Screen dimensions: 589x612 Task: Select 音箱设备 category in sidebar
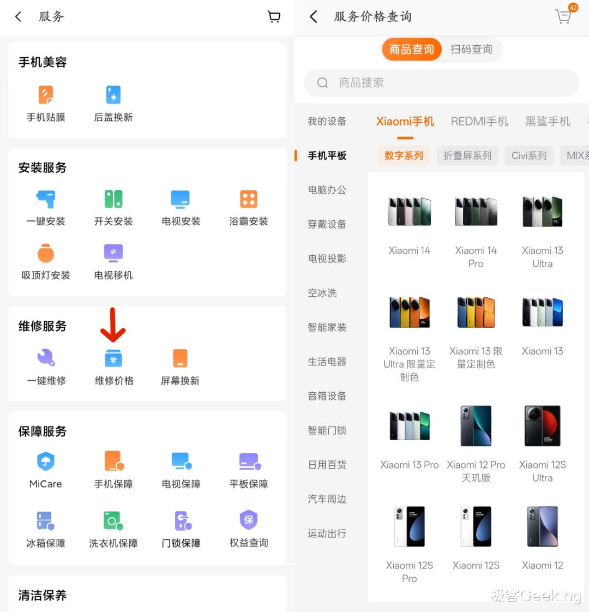tap(327, 396)
